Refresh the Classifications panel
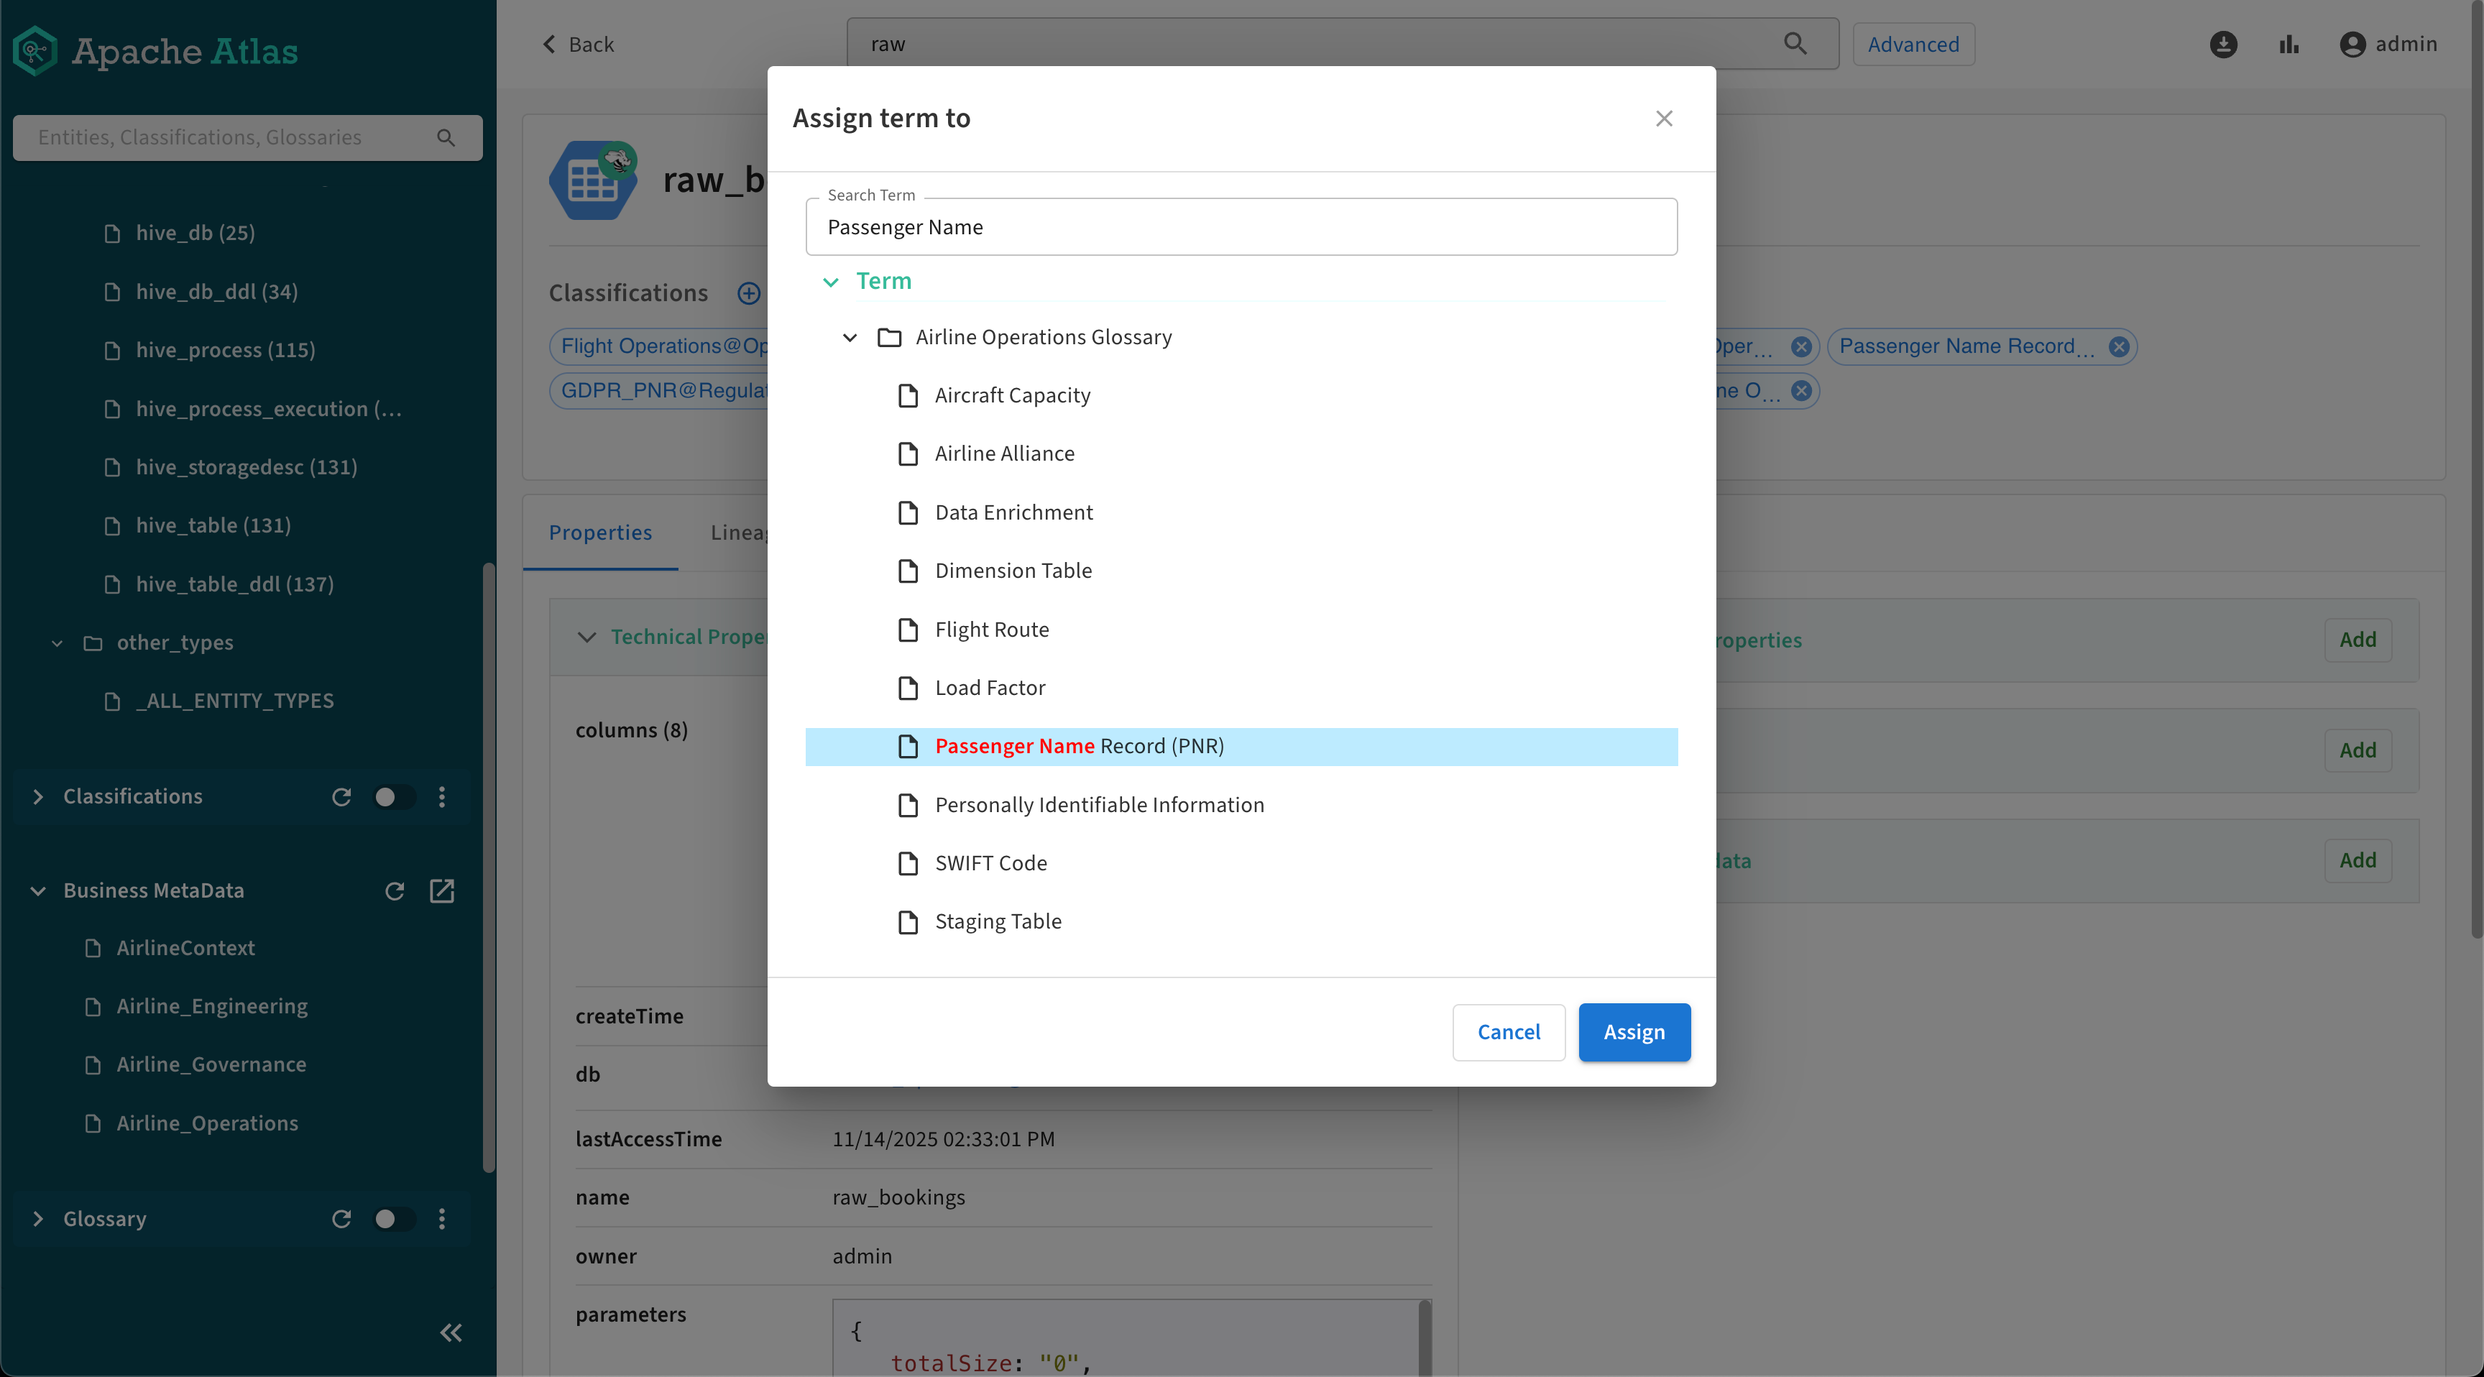This screenshot has width=2484, height=1377. click(x=341, y=796)
